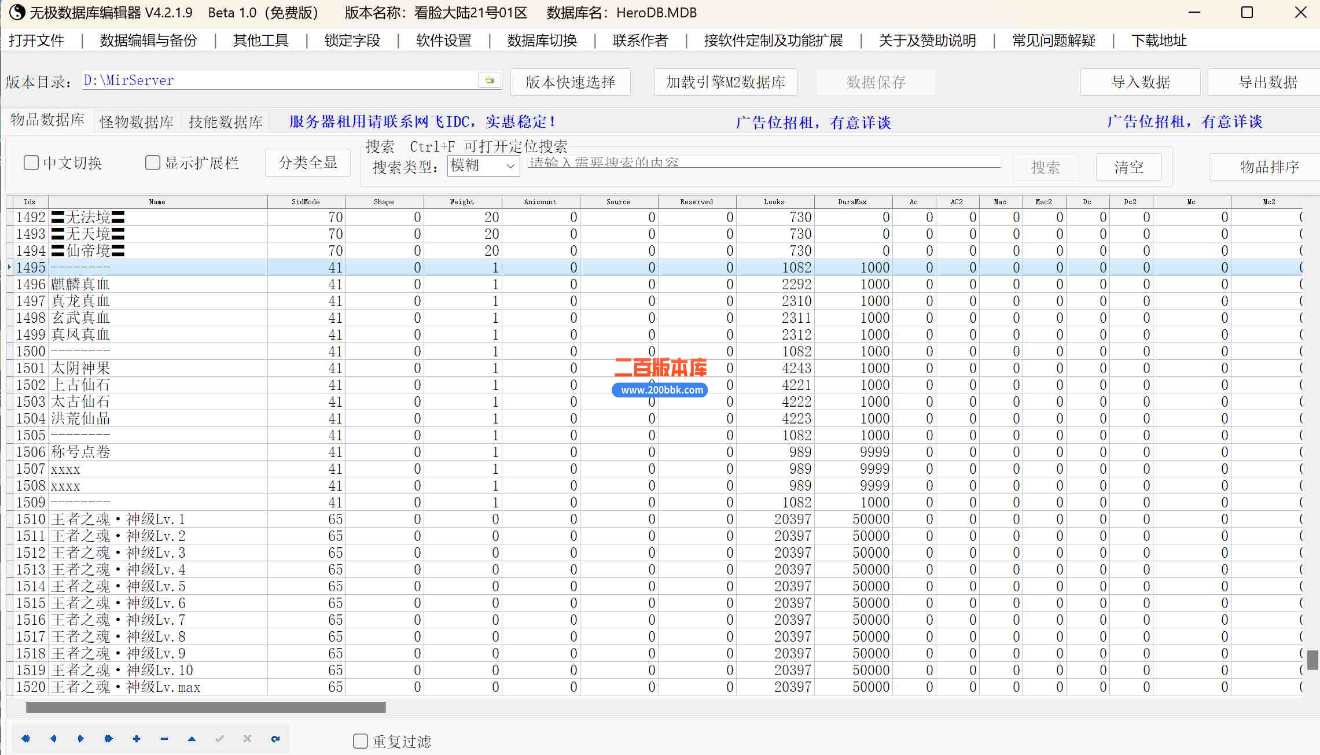Jump to last record navigator arrow
This screenshot has height=755, width=1320.
(x=108, y=738)
